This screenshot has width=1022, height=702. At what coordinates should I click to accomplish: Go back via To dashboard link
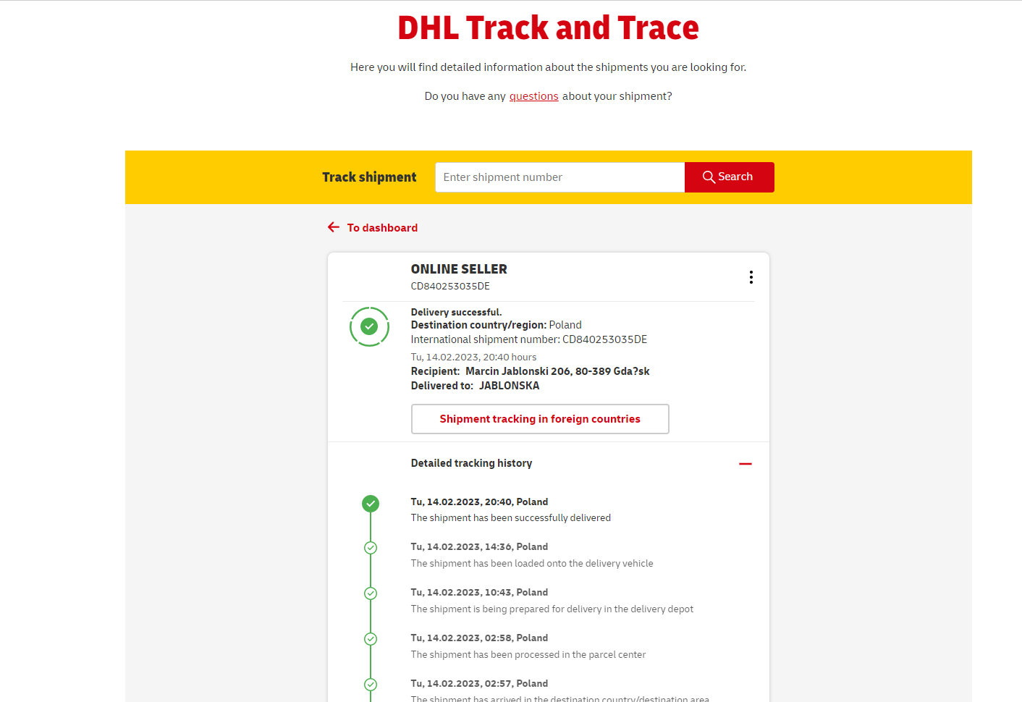click(382, 228)
